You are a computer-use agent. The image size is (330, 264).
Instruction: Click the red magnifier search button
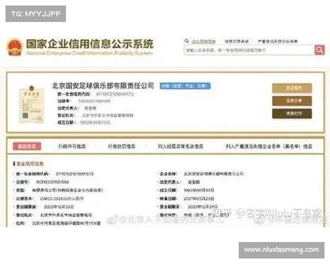coord(320,50)
